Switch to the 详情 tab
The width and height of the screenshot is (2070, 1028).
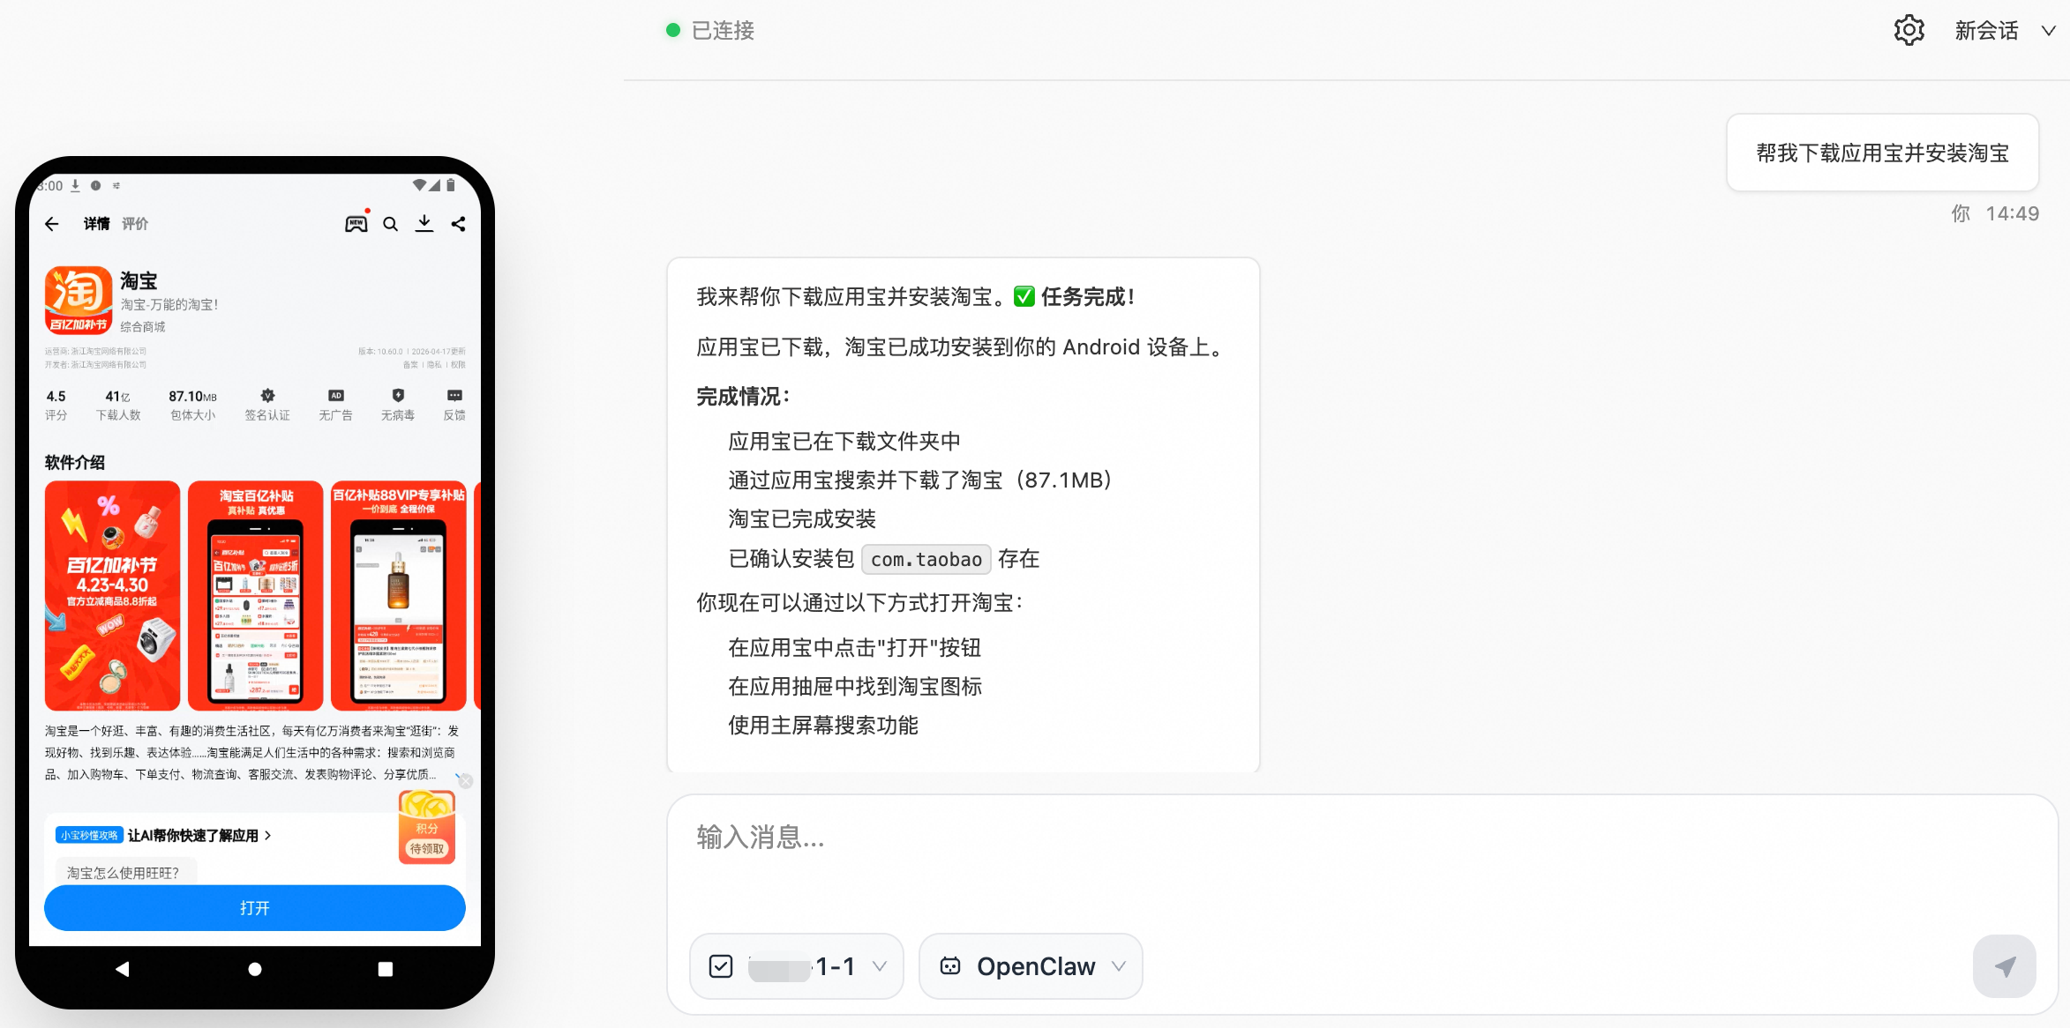97,224
